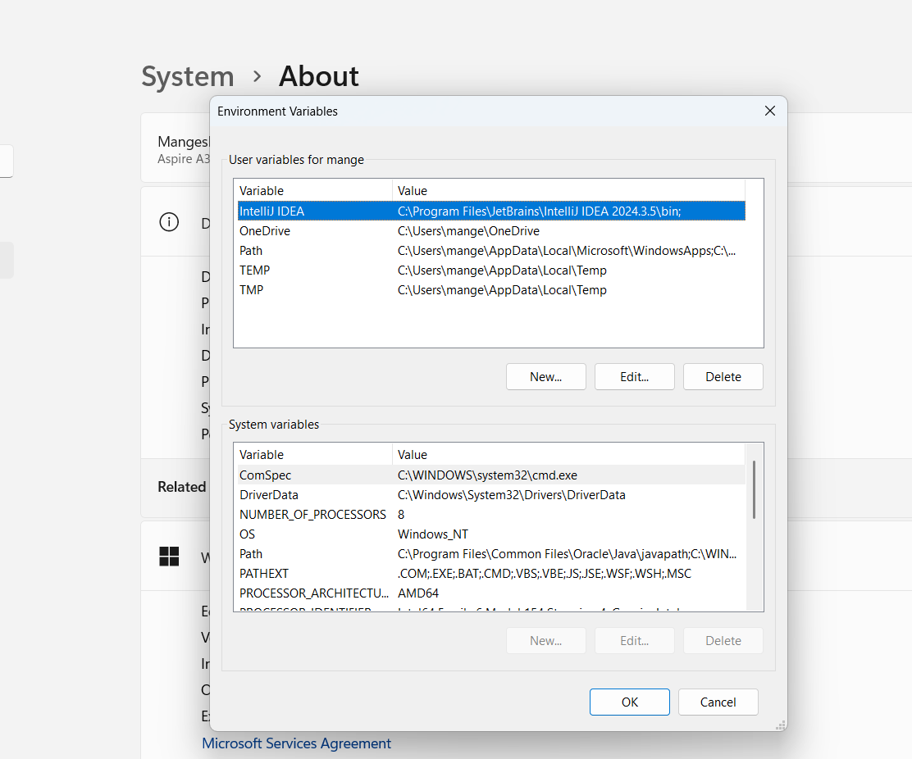Click New... under System variables
Image resolution: width=912 pixels, height=759 pixels.
[545, 640]
